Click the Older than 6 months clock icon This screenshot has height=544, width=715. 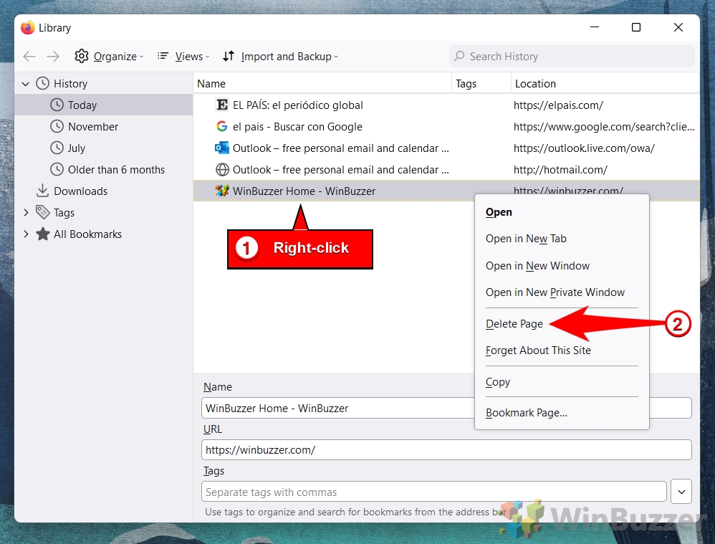57,169
